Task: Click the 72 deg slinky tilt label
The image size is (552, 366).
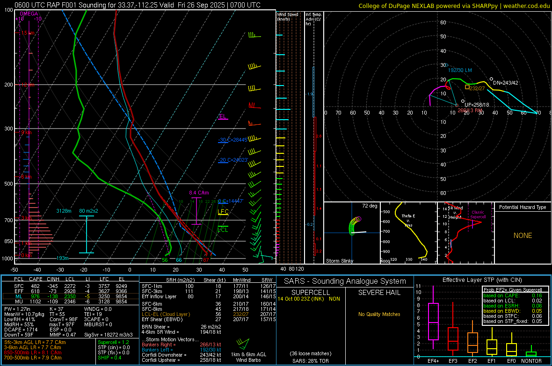Action: pos(370,206)
